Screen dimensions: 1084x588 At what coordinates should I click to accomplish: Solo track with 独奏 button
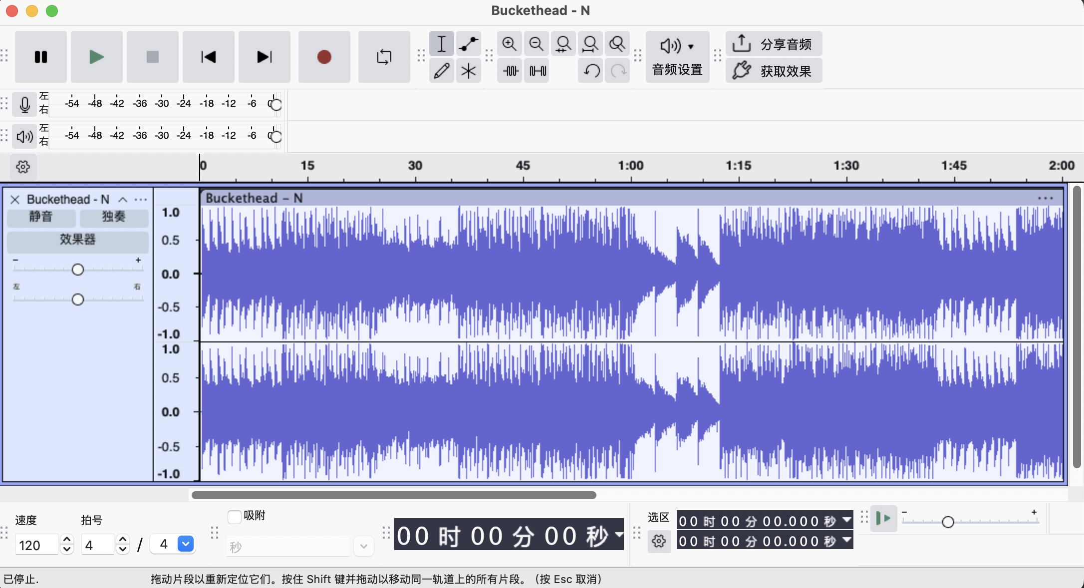[x=114, y=217]
